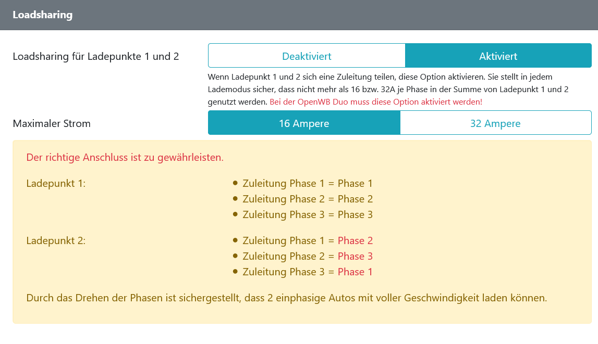Screen dimensions: 598x344
Task: Click the "Durch das Drehen der Phasen" note
Action: pyautogui.click(x=286, y=298)
